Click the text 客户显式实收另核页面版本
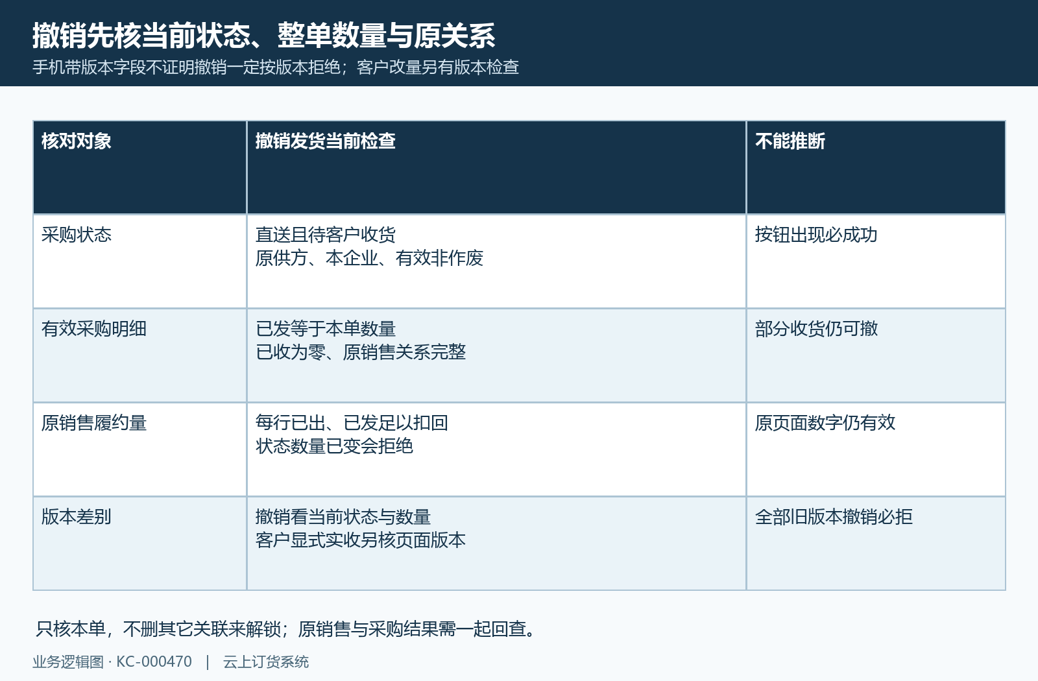This screenshot has width=1038, height=681. 361,540
